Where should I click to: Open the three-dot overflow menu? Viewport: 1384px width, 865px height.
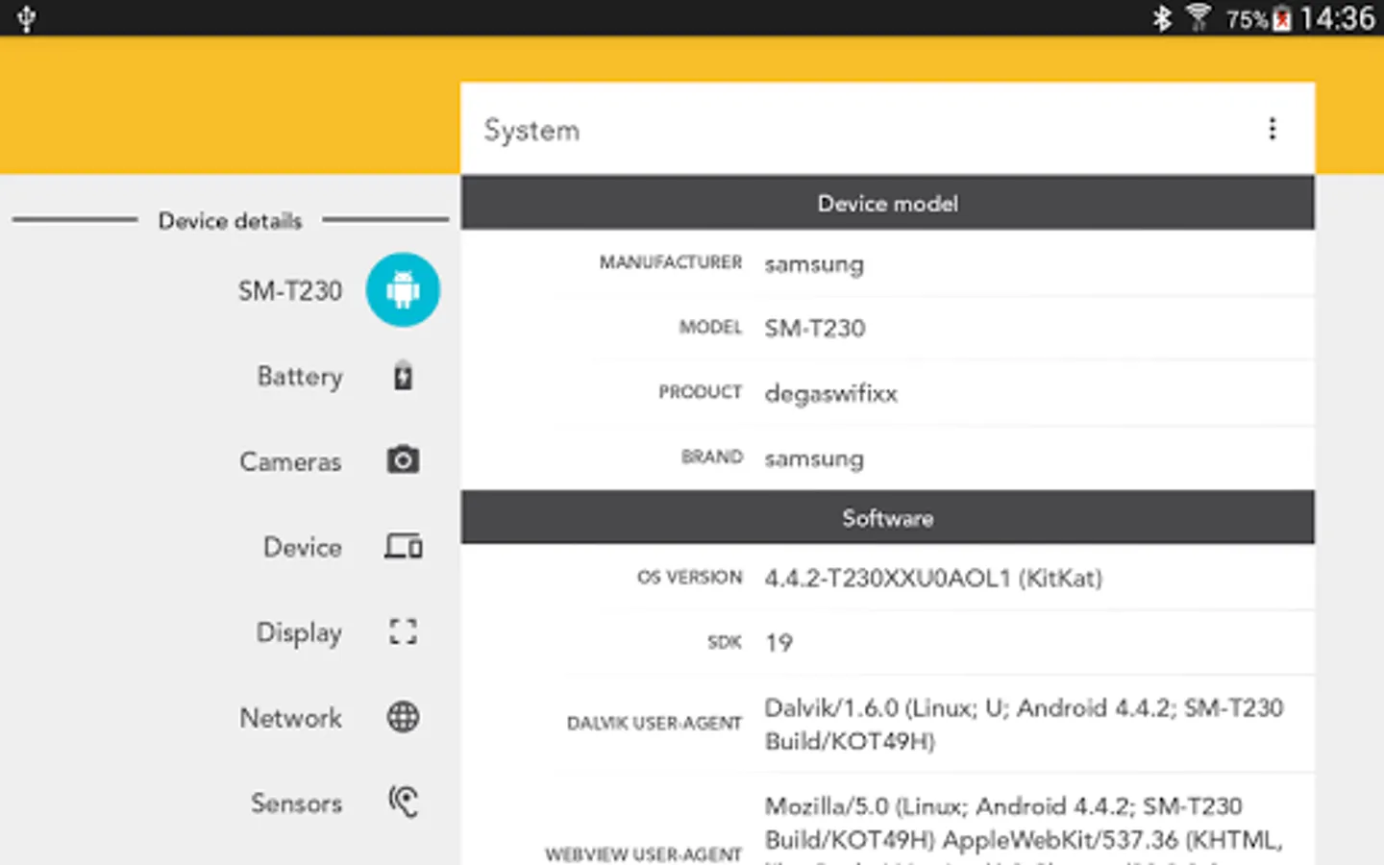coord(1273,129)
